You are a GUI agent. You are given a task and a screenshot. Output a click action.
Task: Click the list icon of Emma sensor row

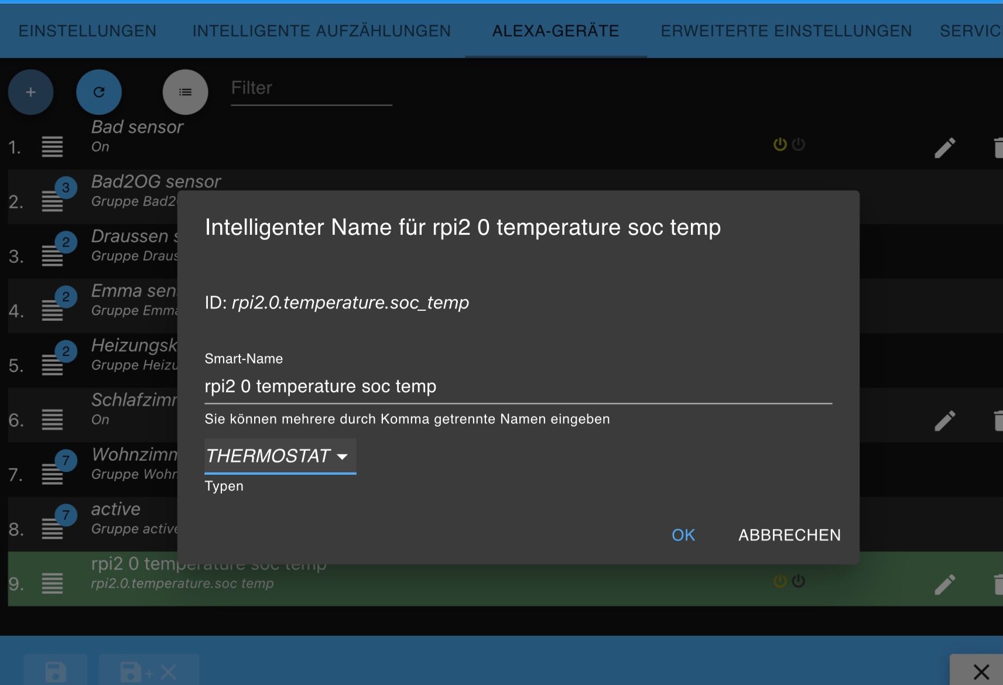[52, 310]
